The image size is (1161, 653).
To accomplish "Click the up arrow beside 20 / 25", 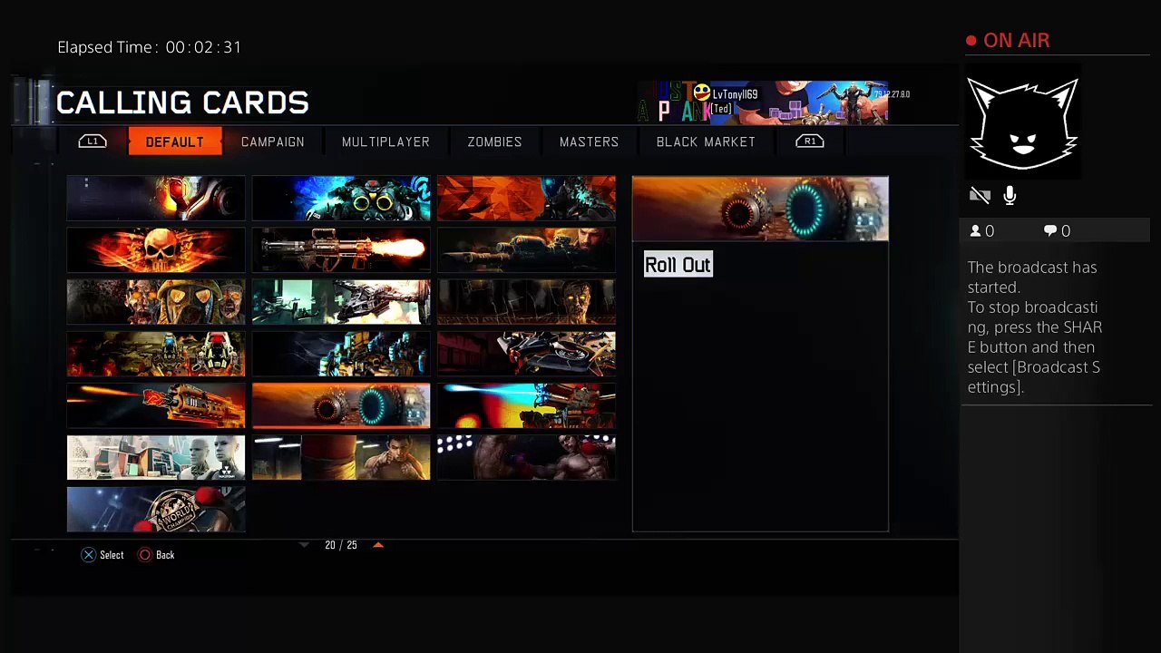I will [x=378, y=545].
